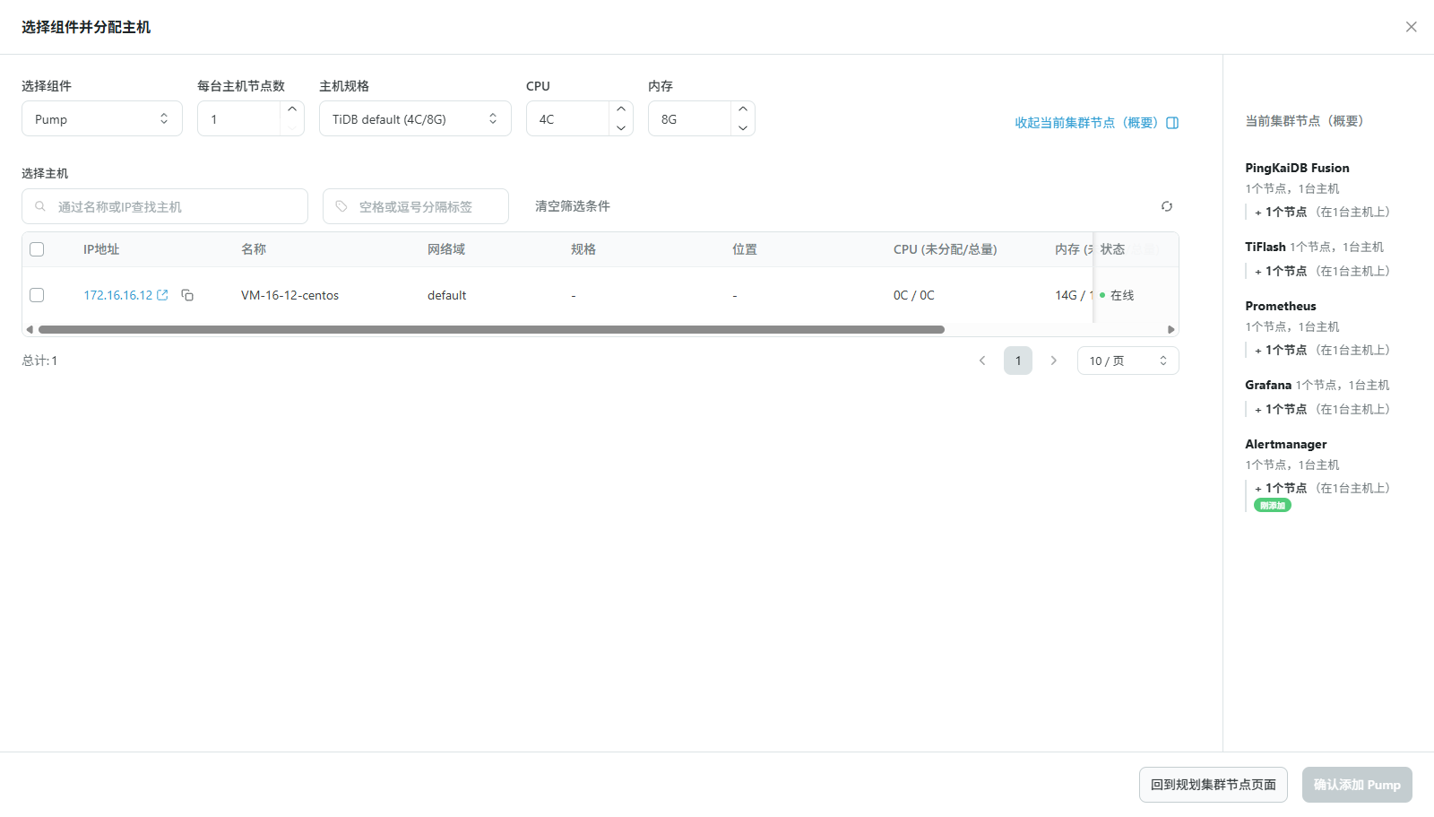Image resolution: width=1434 pixels, height=817 pixels.
Task: Increase CPU value with up arrow
Action: (x=621, y=109)
